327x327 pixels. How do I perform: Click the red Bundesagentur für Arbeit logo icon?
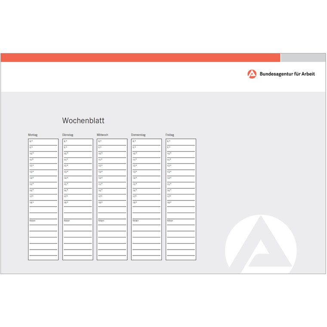(x=252, y=74)
